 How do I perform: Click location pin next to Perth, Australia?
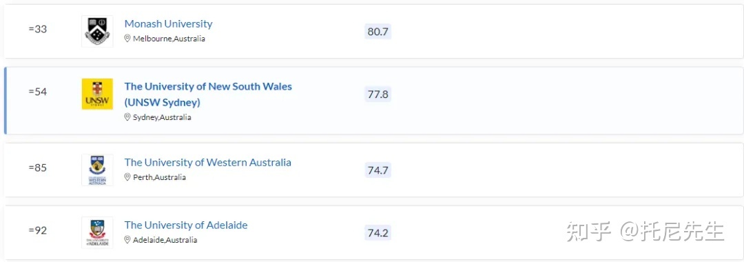[x=127, y=177]
